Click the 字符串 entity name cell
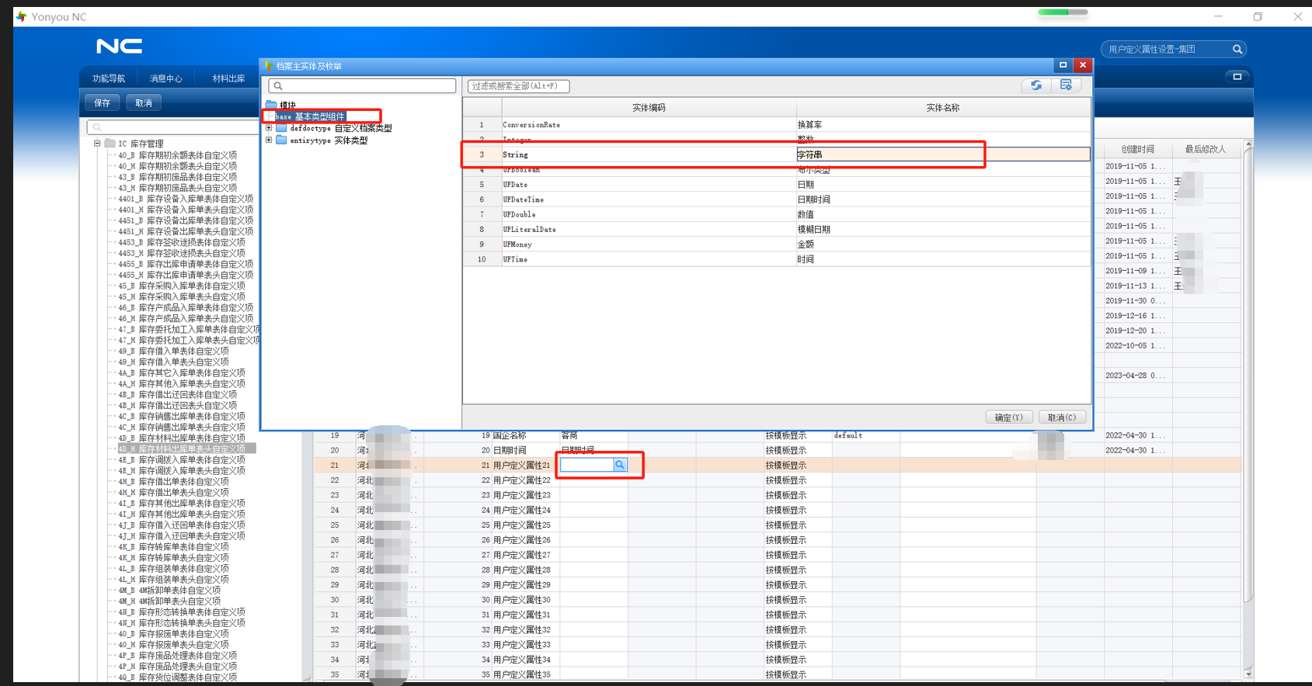The image size is (1312, 686). click(x=943, y=154)
